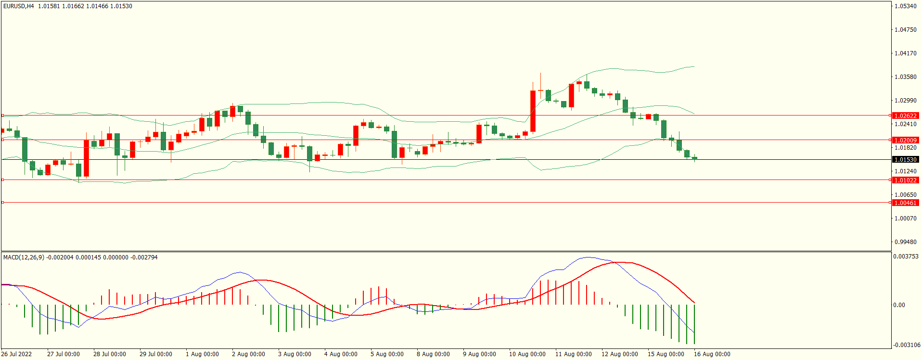This screenshot has height=360, width=922.
Task: Click the black 1.01530 current price tag
Action: [905, 160]
